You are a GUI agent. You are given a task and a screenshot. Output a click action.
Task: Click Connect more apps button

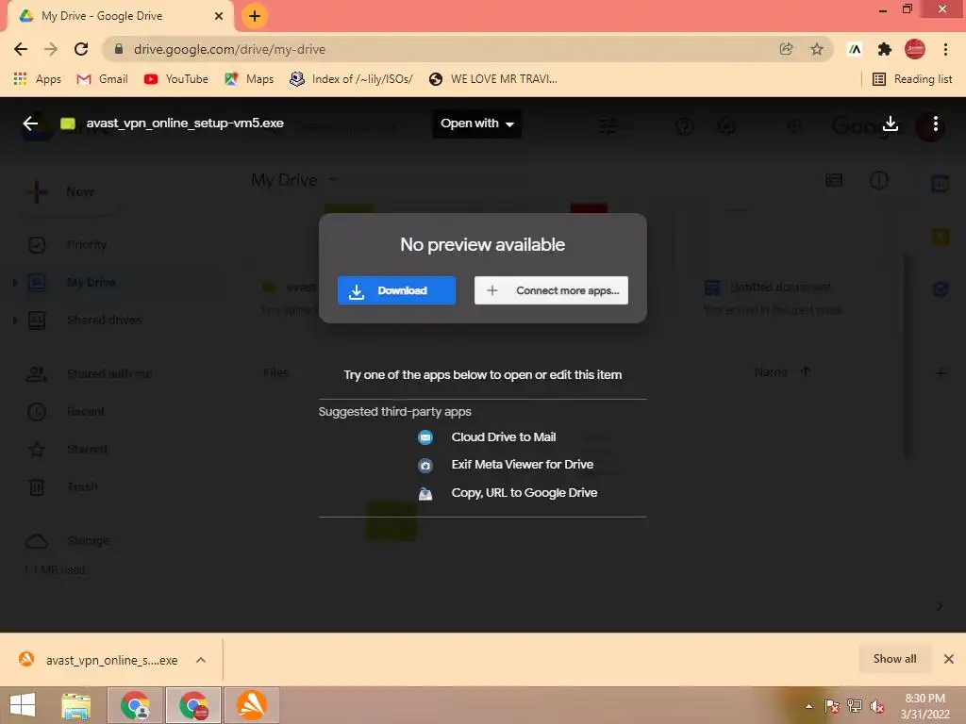(x=551, y=290)
